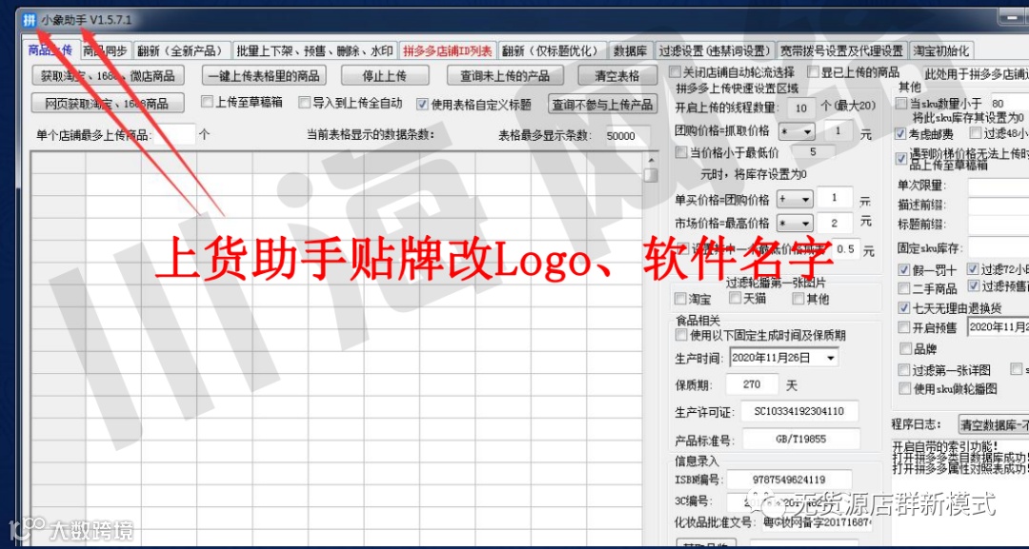Click 市场价格 value field showing 2
This screenshot has width=1029, height=549.
834,223
